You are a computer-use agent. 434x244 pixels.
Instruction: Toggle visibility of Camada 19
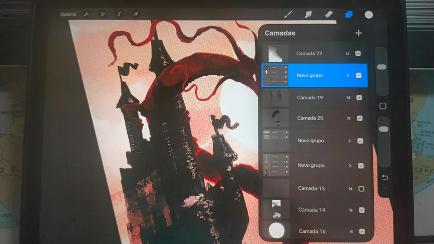pyautogui.click(x=359, y=98)
